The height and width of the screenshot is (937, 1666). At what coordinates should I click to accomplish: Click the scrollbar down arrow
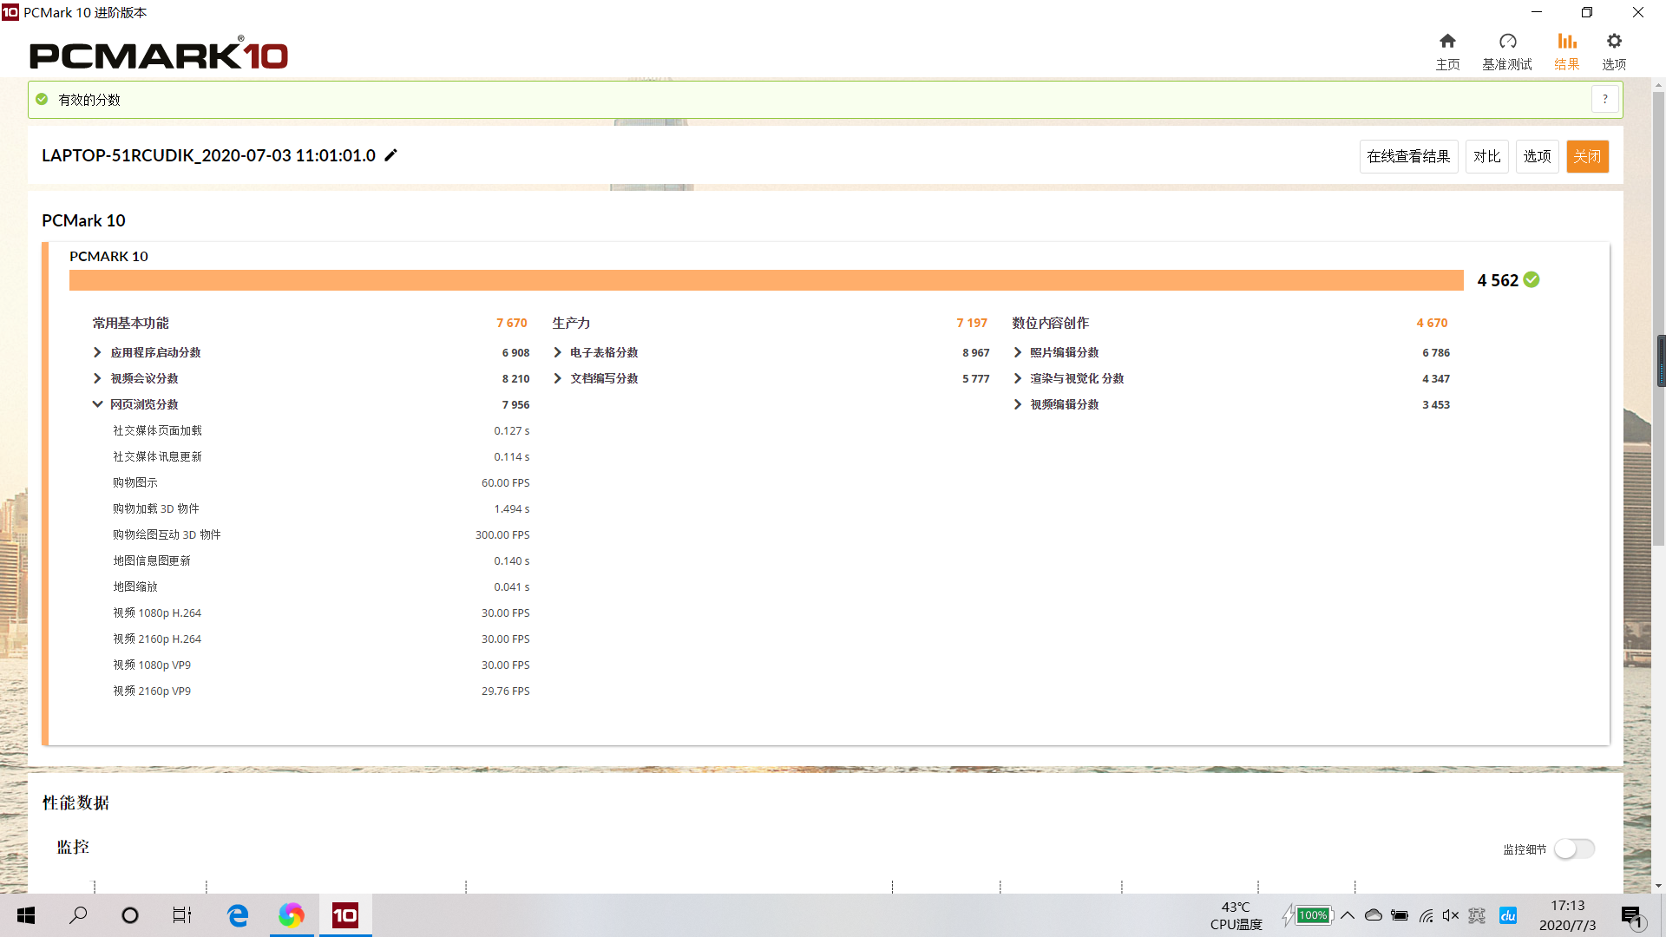(1658, 886)
